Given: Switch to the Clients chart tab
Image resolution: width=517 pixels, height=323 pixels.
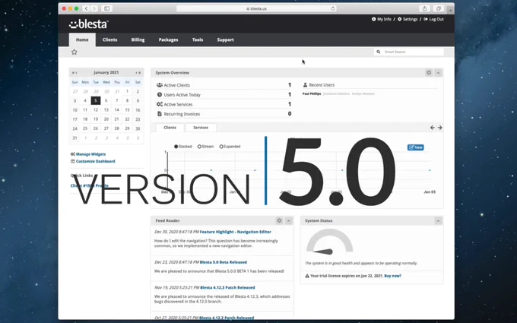Looking at the screenshot, I should (x=170, y=128).
